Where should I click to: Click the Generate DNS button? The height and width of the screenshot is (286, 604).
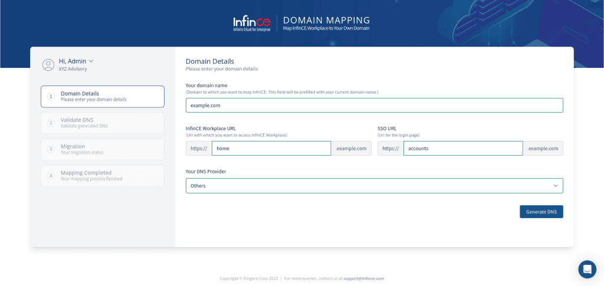tap(541, 212)
